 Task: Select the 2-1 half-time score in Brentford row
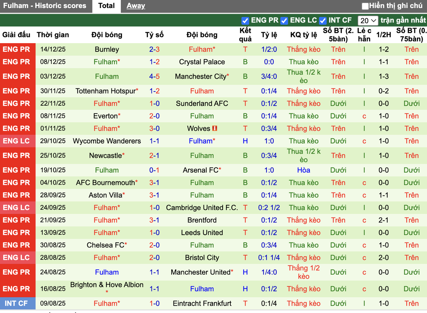pos(384,220)
